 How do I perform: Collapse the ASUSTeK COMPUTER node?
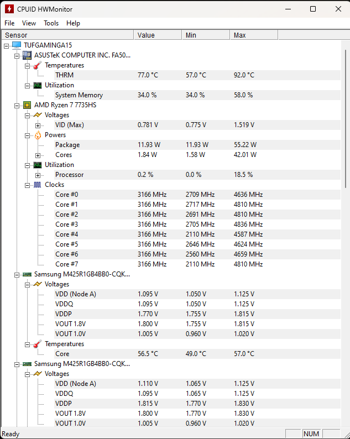tap(17, 56)
